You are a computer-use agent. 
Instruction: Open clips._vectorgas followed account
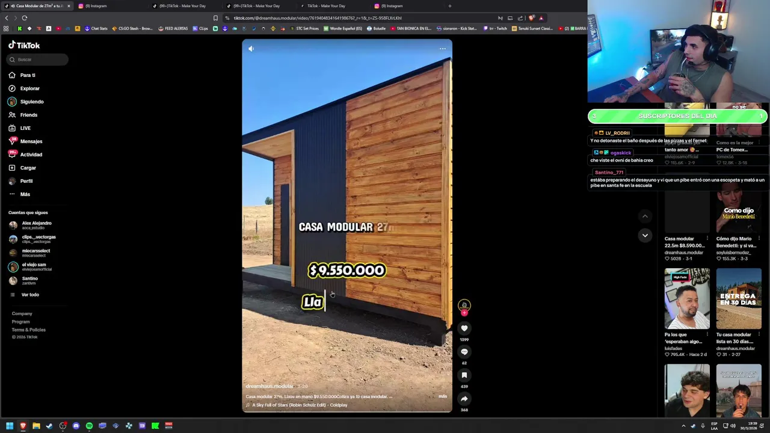tap(32, 239)
